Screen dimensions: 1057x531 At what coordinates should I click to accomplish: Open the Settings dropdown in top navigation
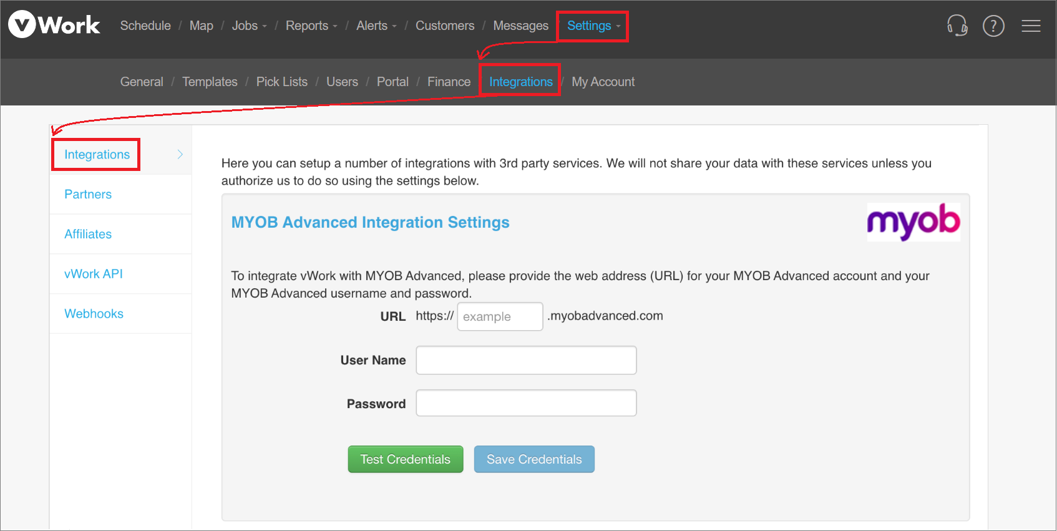pos(593,26)
